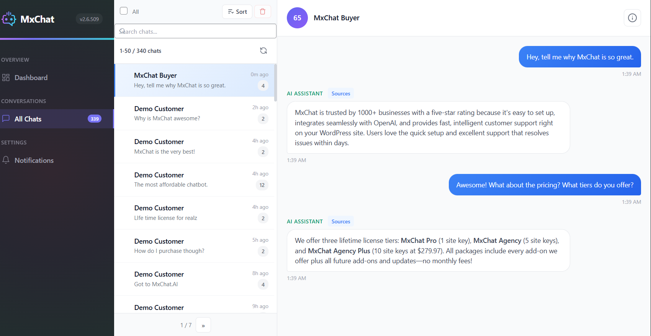Click the MxChat Buyer header name
This screenshot has width=651, height=336.
337,18
